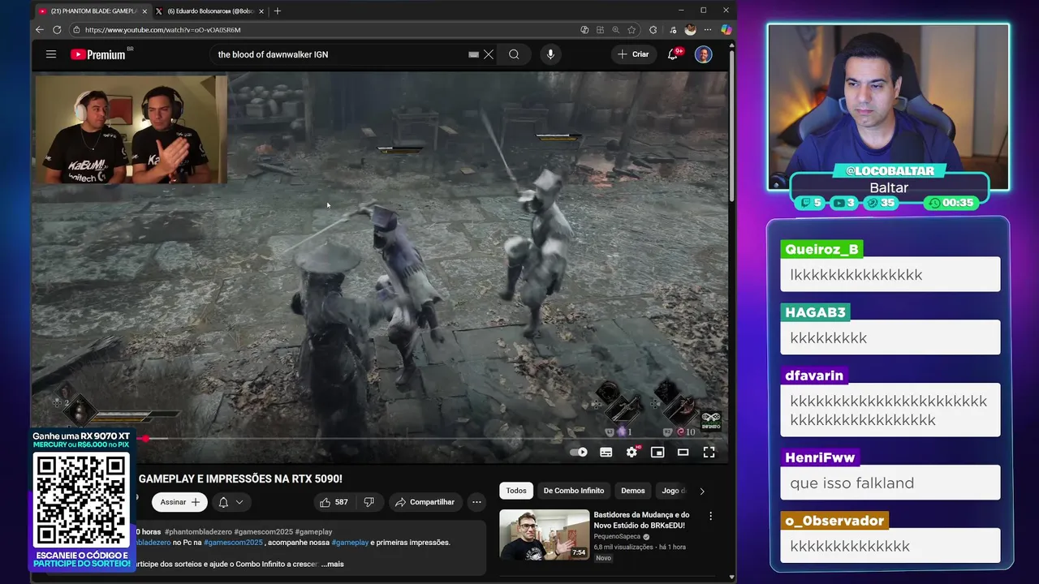This screenshot has width=1039, height=584.
Task: Open #gameplay hashtag in description text
Action: click(349, 543)
